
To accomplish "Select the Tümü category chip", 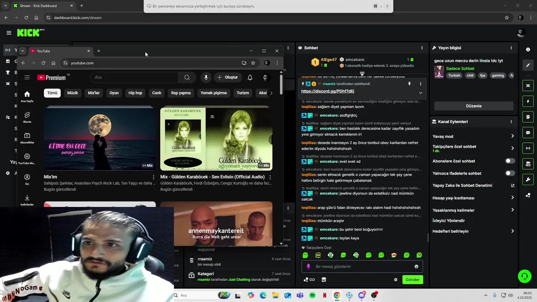I will [x=52, y=93].
